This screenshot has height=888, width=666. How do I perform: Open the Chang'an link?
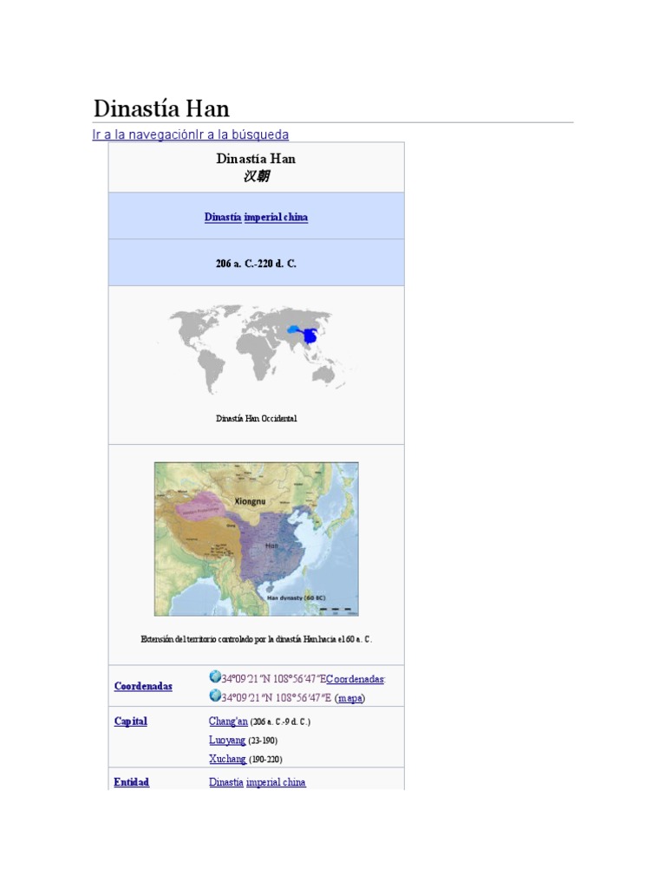[x=228, y=721]
